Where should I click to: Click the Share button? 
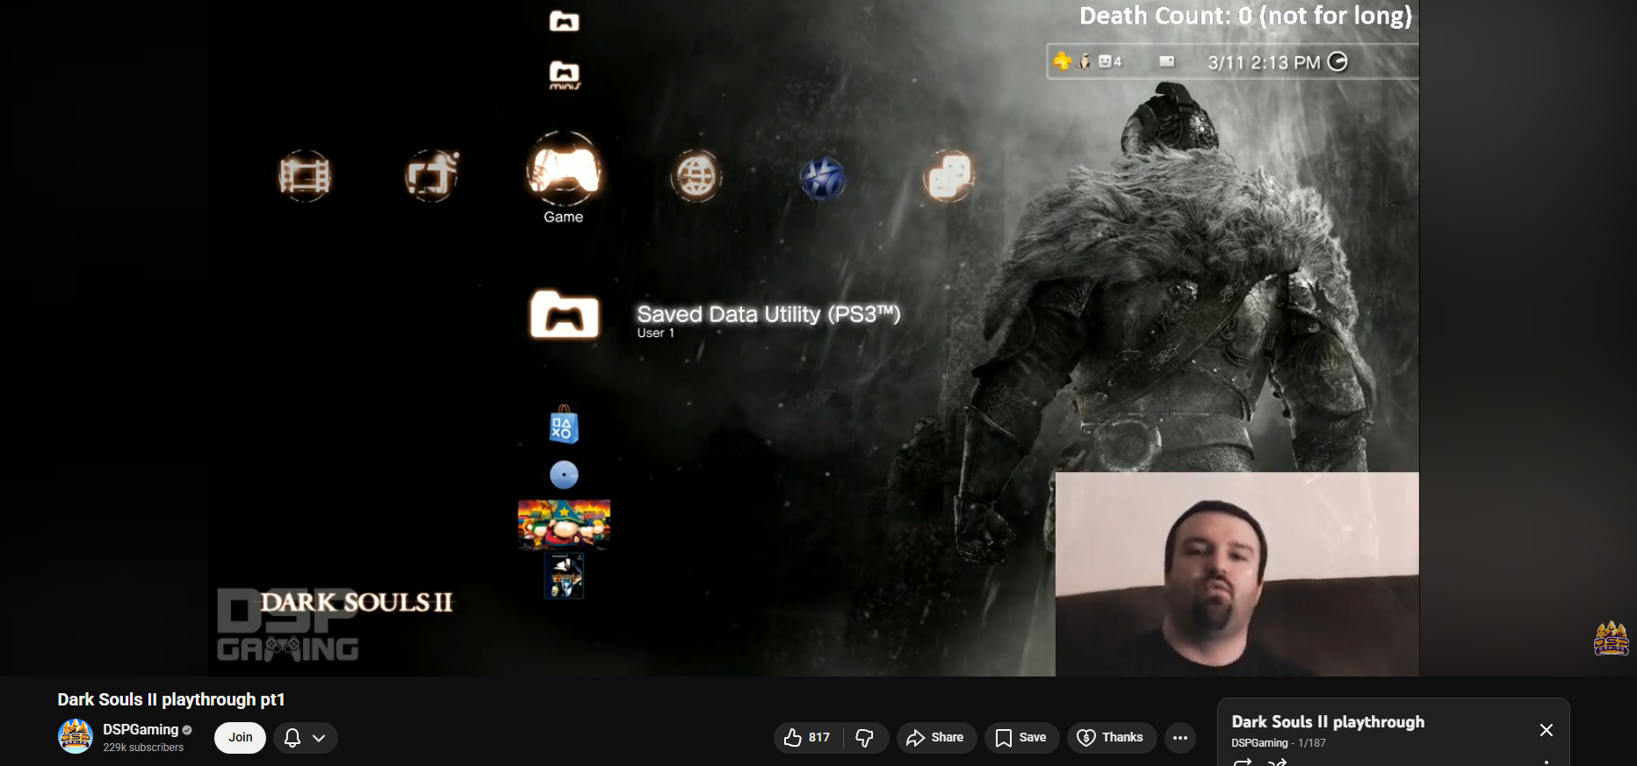click(936, 738)
